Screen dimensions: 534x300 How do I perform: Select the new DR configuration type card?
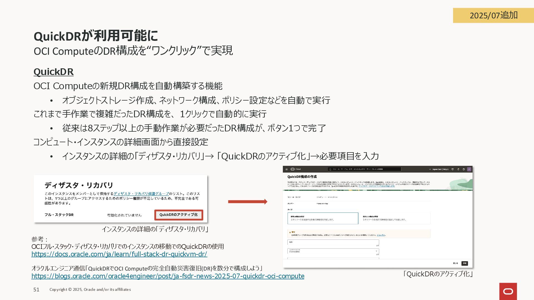pyautogui.click(x=323, y=218)
